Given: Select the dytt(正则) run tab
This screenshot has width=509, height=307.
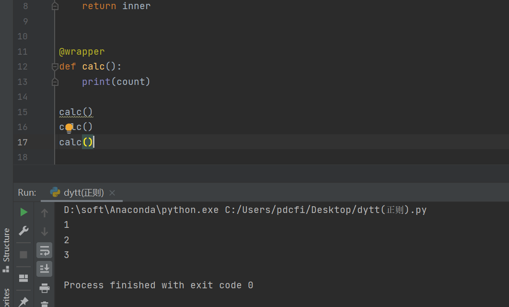Looking at the screenshot, I should click(x=83, y=193).
